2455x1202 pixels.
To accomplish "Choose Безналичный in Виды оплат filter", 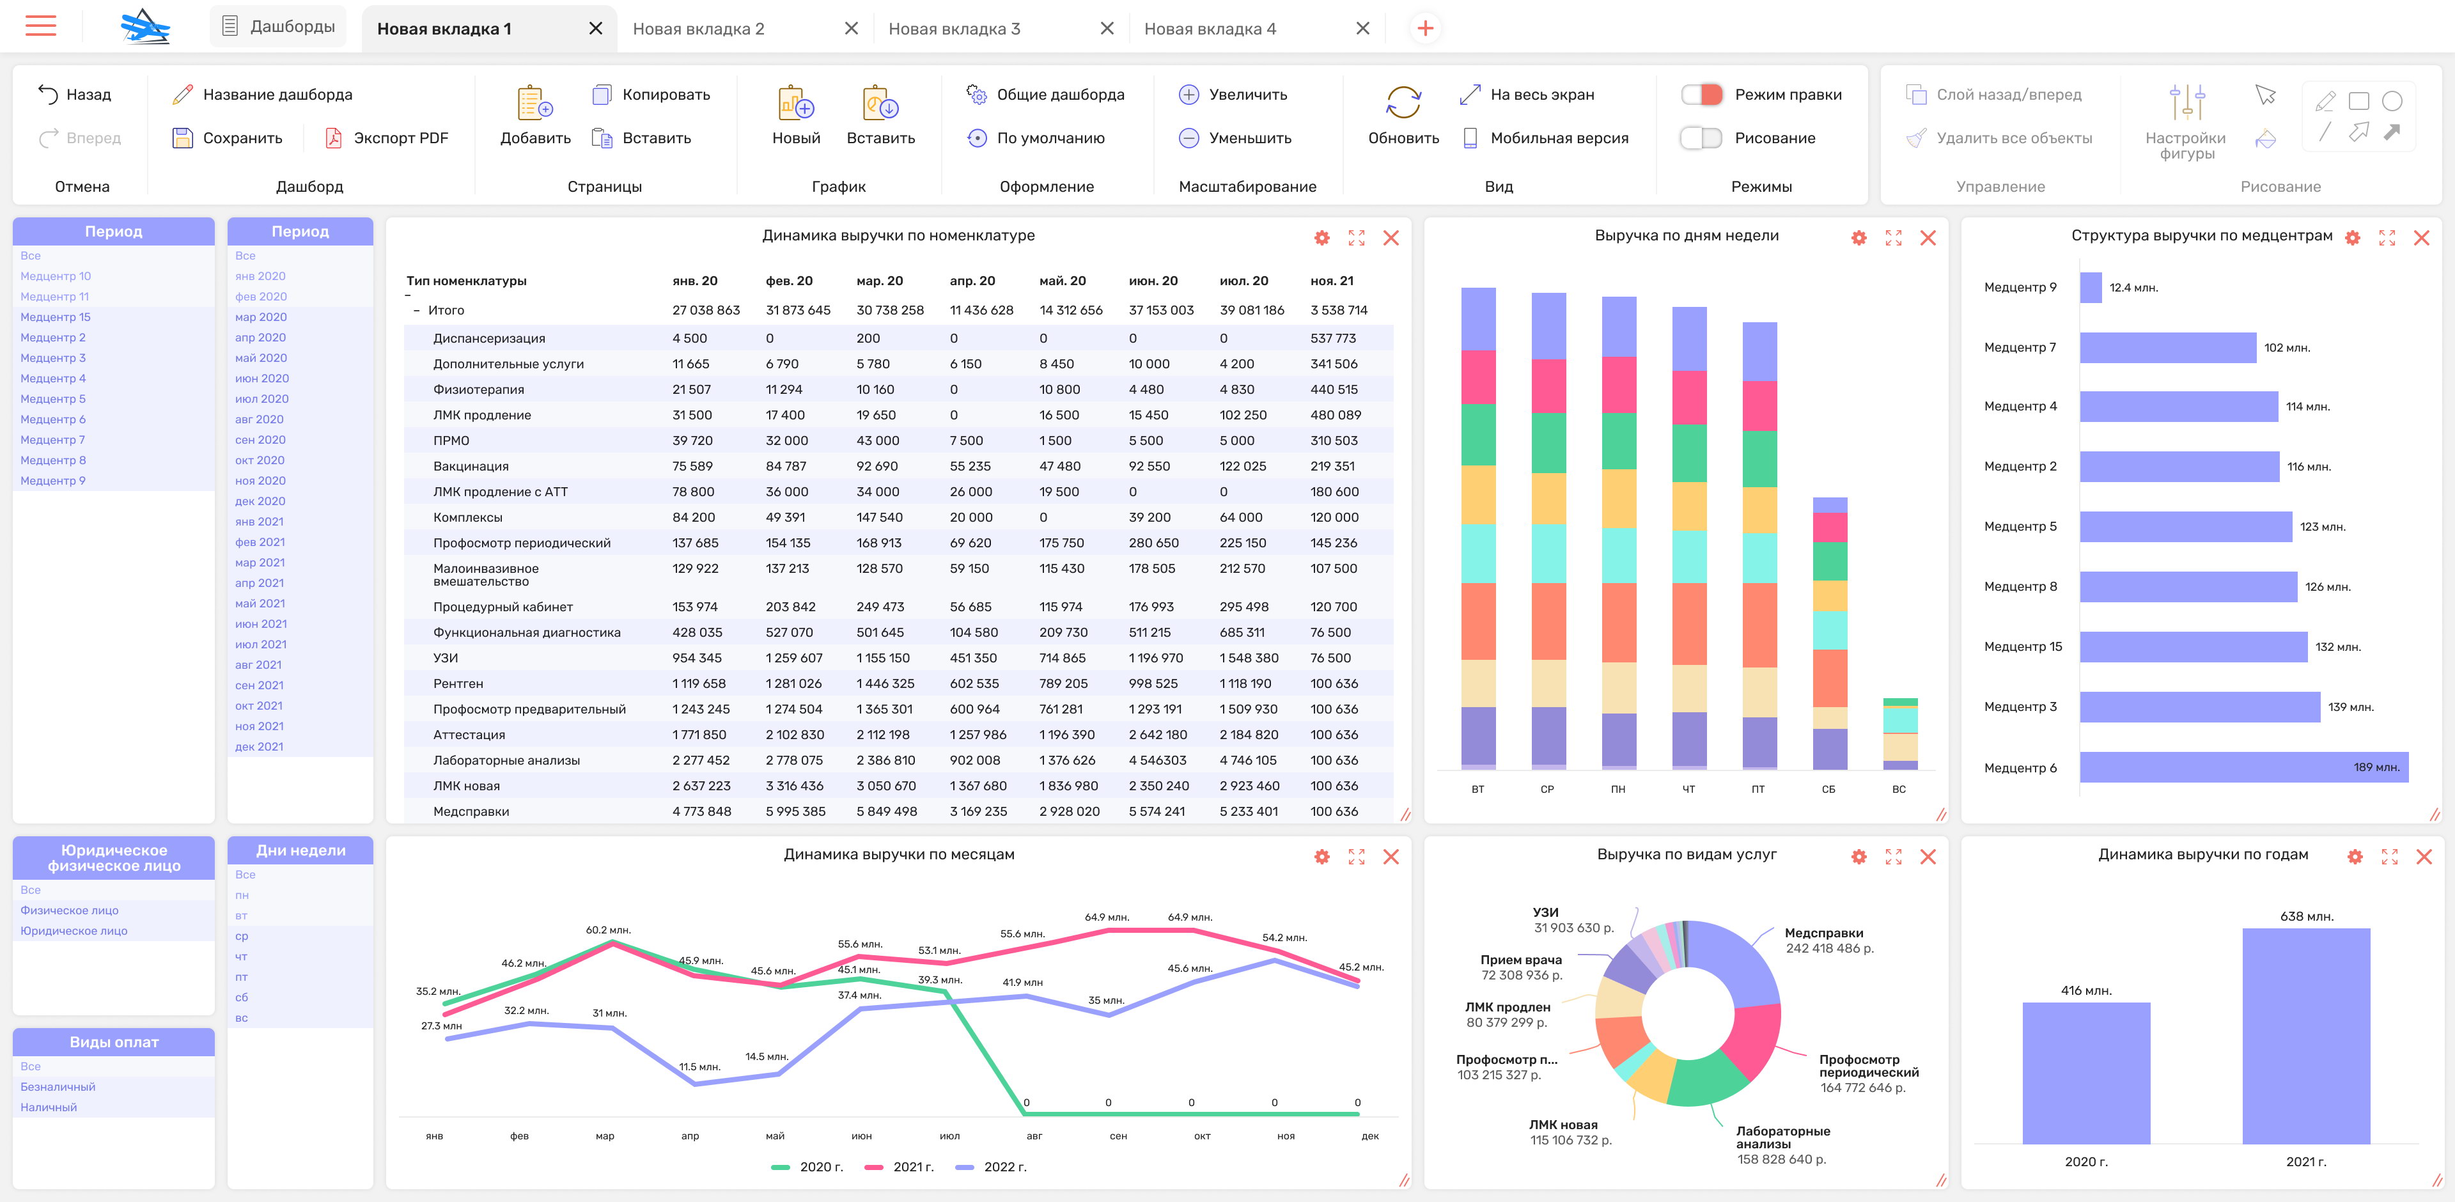I will (58, 1087).
